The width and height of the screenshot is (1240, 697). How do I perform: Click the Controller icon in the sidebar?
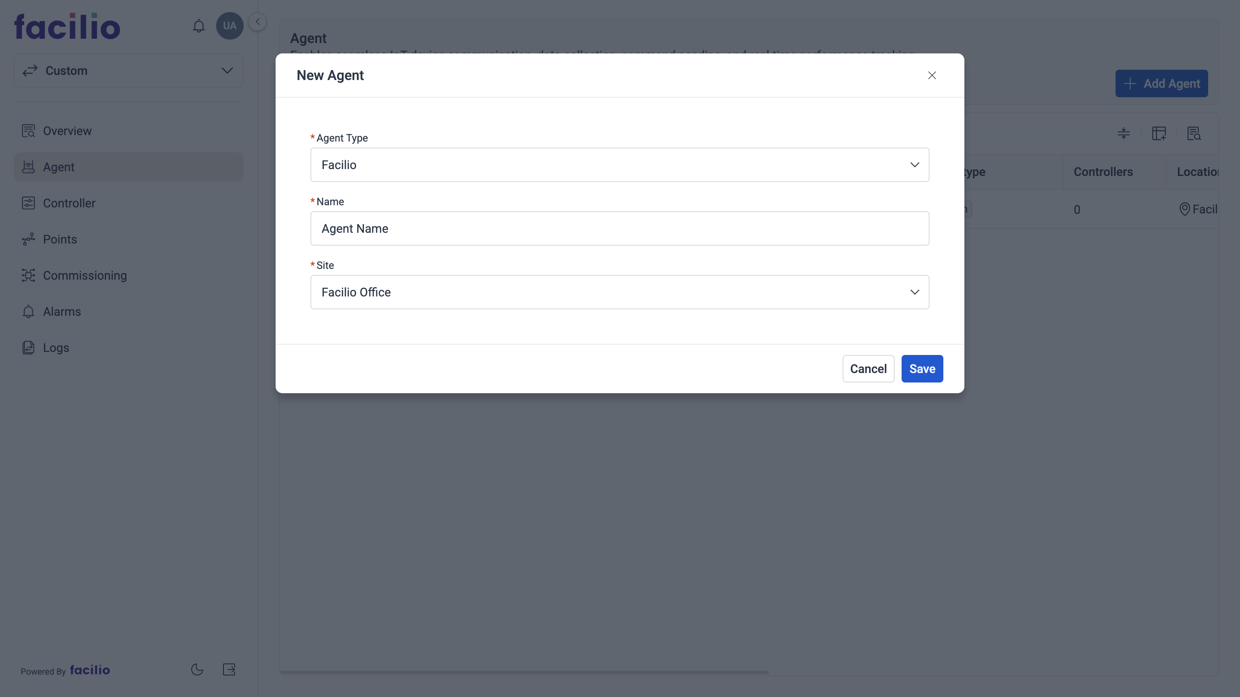point(28,203)
